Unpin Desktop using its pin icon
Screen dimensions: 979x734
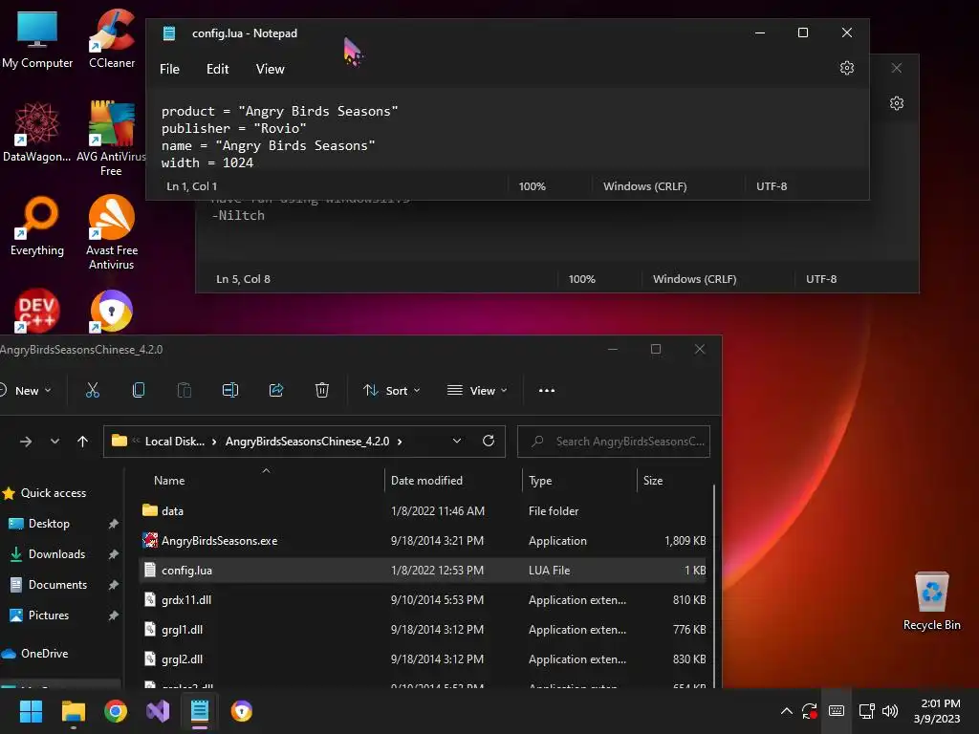point(113,524)
